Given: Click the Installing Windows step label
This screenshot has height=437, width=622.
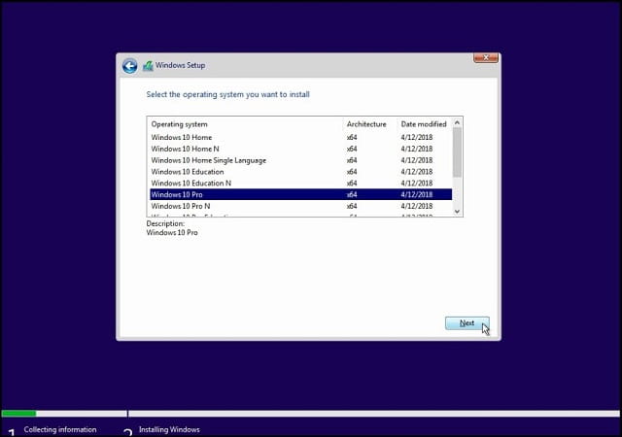Looking at the screenshot, I should coord(169,429).
